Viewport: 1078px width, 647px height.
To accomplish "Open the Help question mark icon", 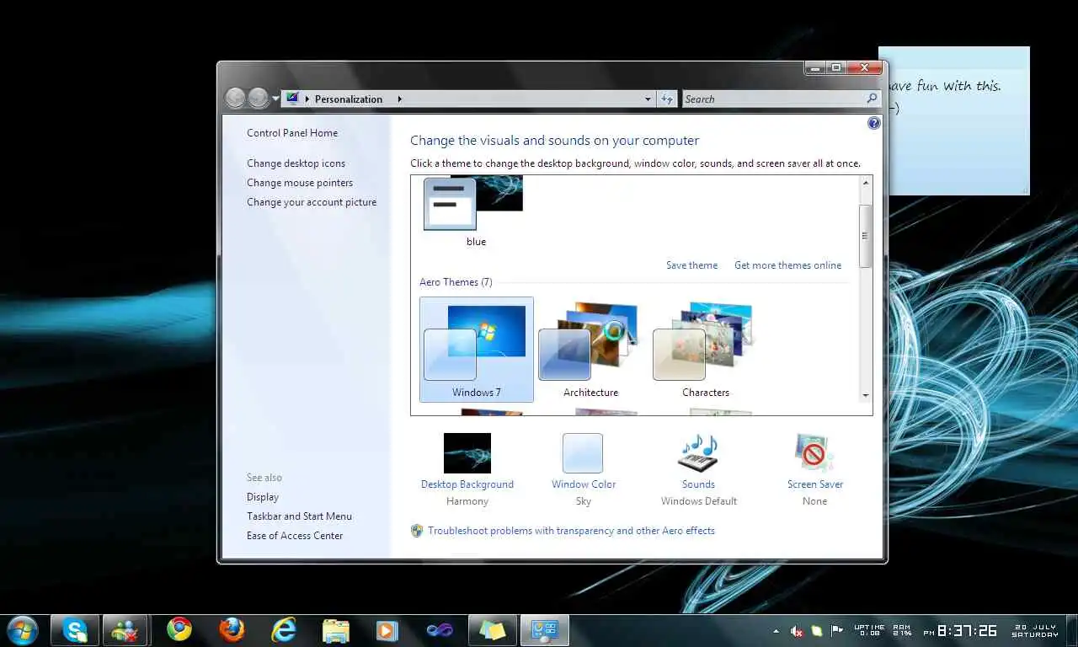I will click(873, 123).
